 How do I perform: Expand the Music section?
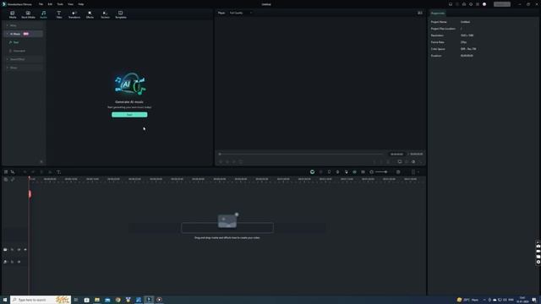click(24, 68)
